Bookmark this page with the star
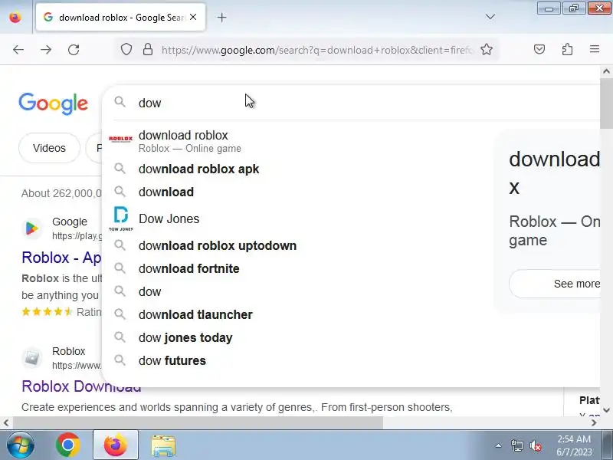Screen dimensions: 613x460 [487, 50]
